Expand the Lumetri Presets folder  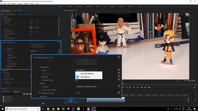[1, 99]
